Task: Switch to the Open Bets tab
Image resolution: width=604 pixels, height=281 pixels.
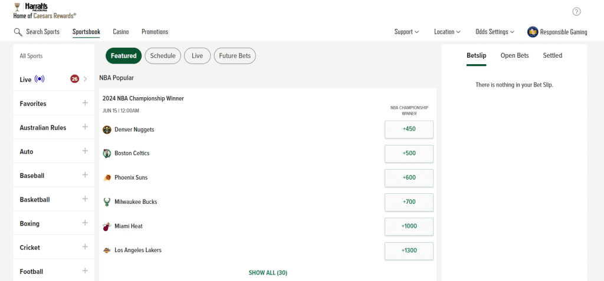Action: [x=514, y=55]
